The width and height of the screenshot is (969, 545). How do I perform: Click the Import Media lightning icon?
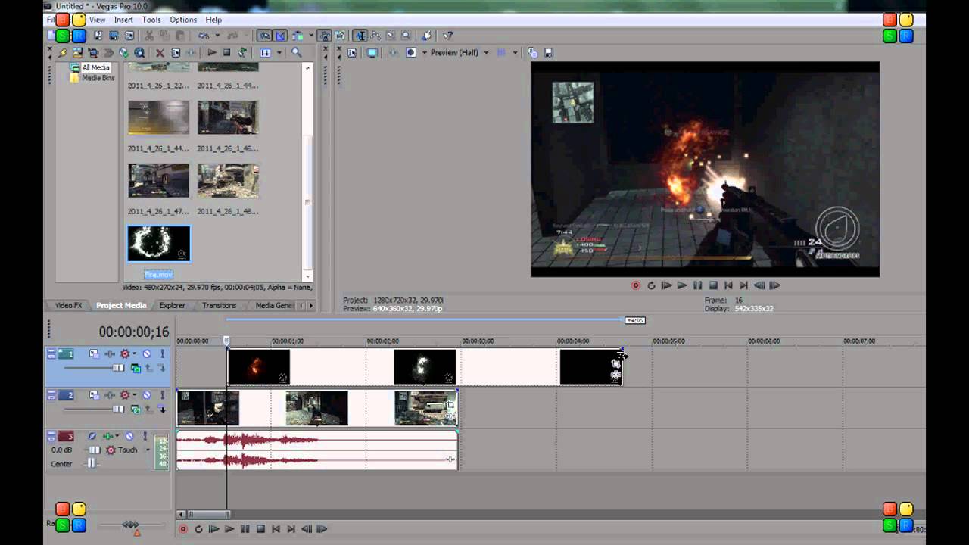tap(62, 53)
